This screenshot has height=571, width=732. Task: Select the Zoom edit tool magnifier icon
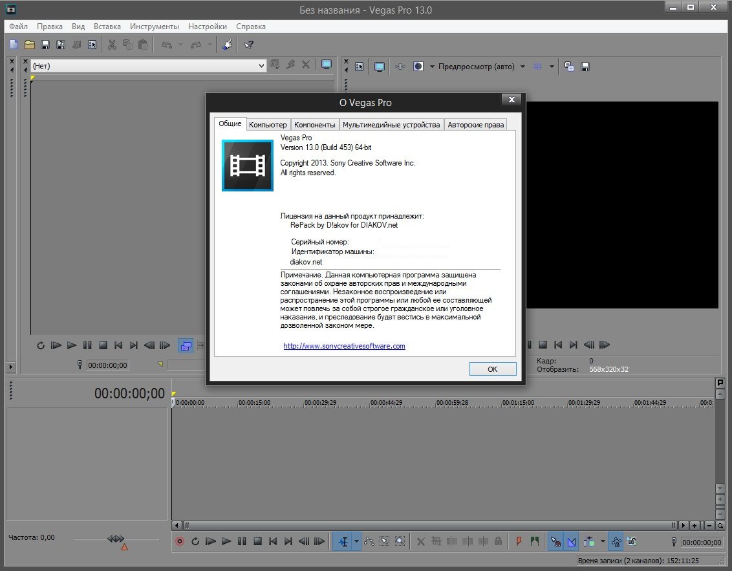point(400,541)
